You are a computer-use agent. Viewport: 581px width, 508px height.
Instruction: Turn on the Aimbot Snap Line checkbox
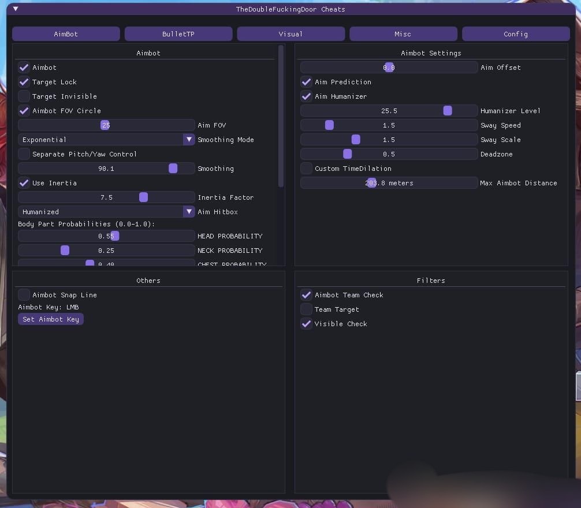pos(24,295)
